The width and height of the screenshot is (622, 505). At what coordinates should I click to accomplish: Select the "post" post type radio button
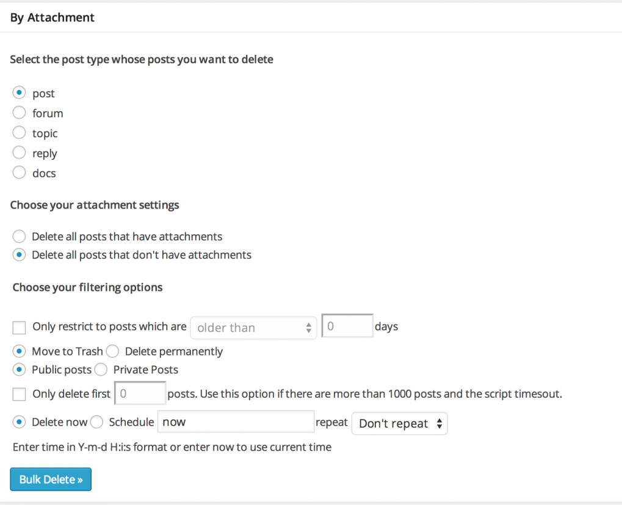coord(18,93)
